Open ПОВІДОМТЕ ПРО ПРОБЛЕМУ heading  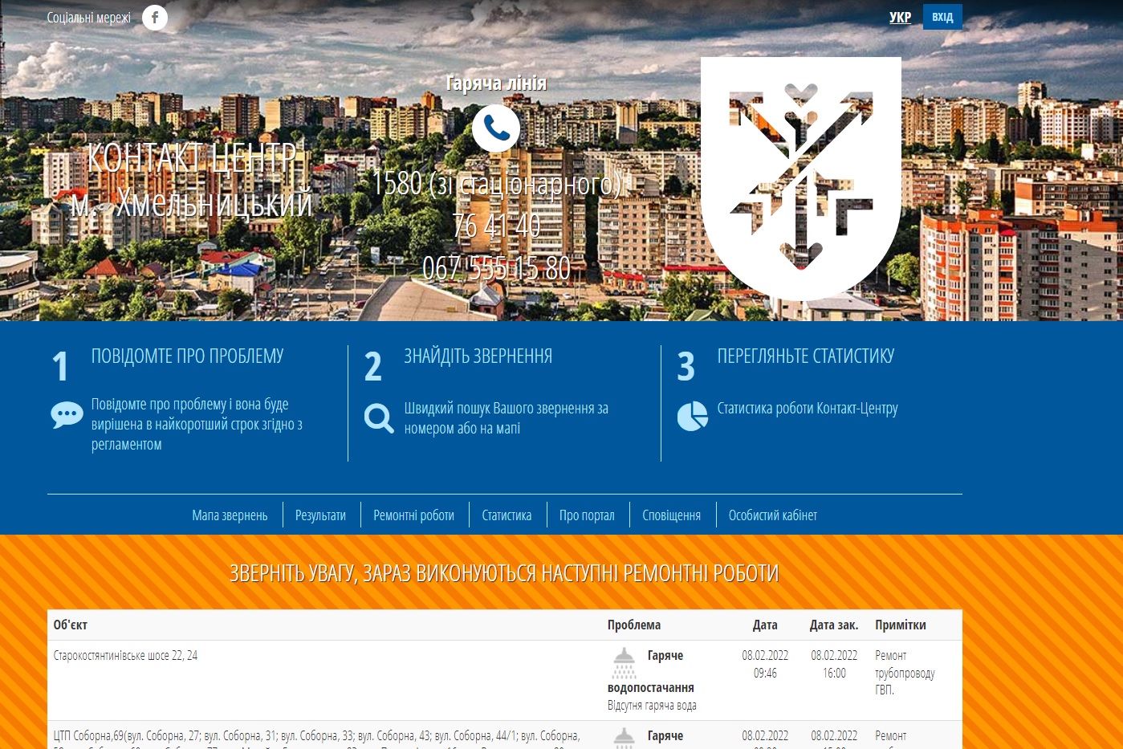(188, 356)
